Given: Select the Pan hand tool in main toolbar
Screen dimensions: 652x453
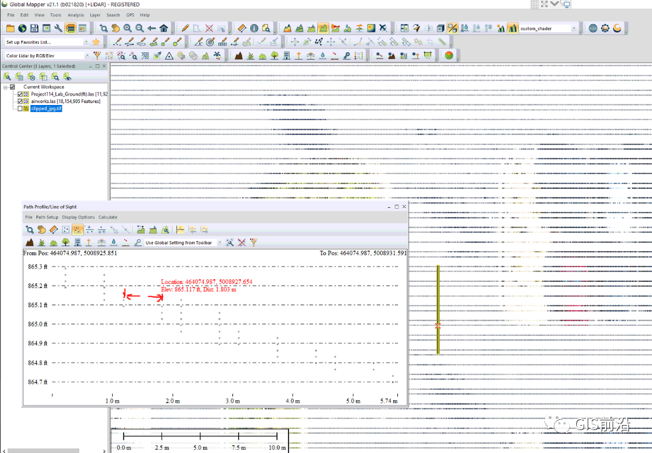Looking at the screenshot, I should 116,28.
